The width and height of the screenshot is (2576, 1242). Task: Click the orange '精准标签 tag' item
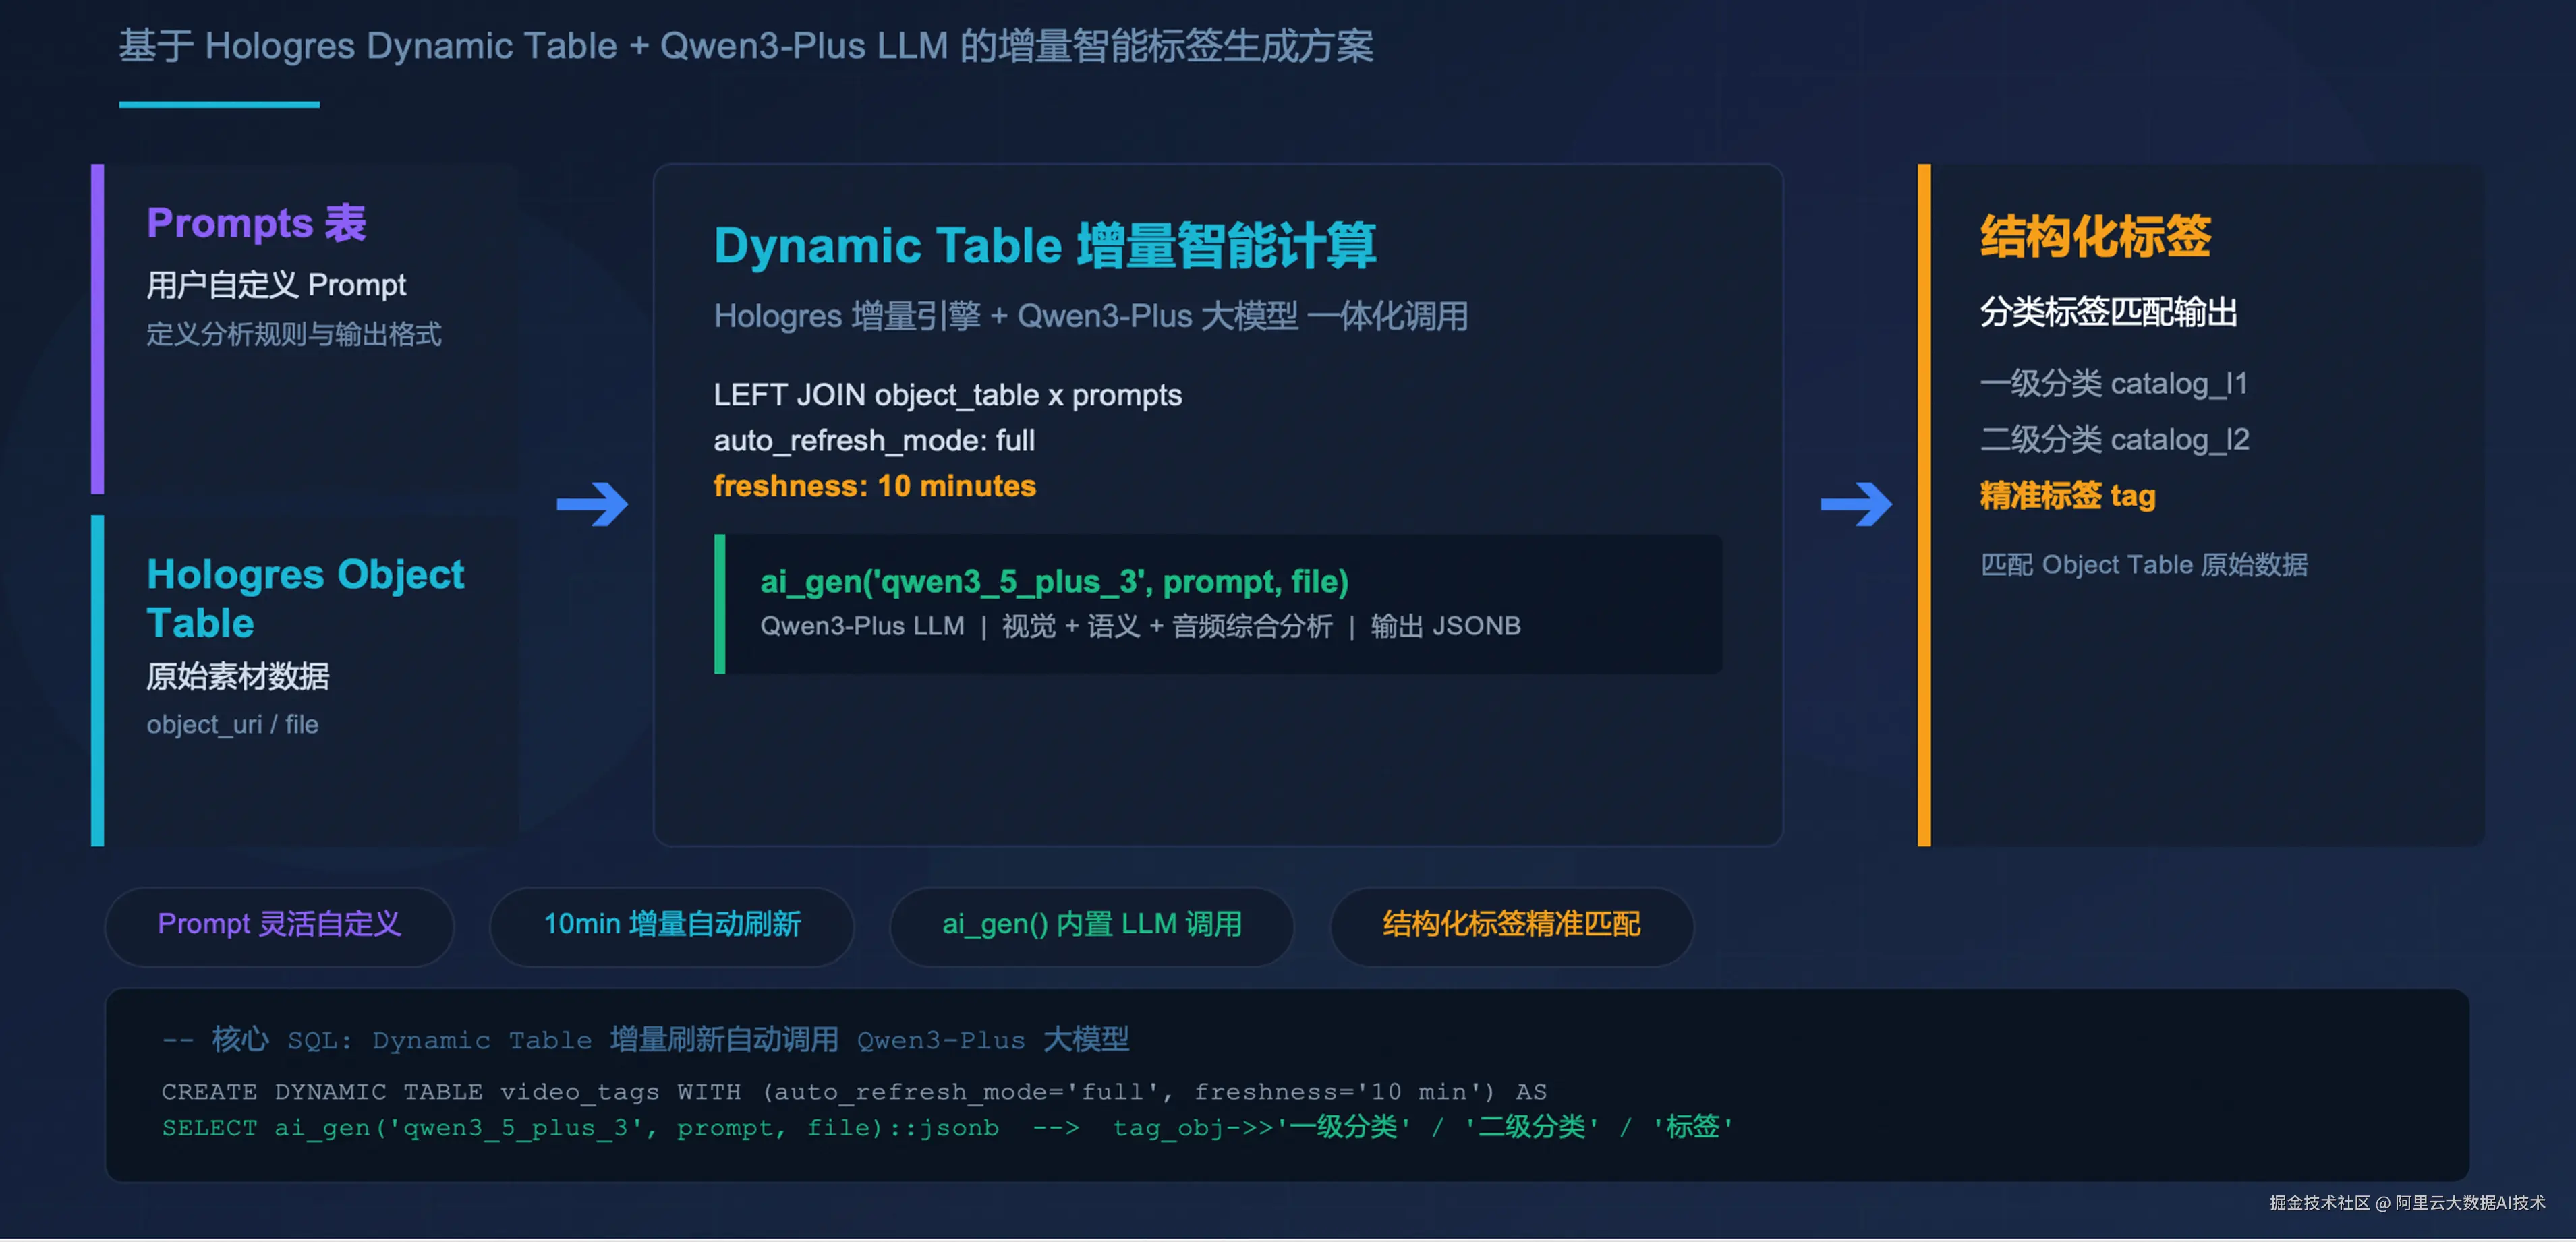2067,496
